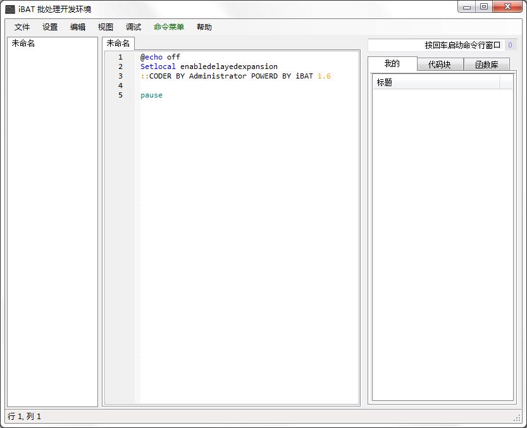527x428 pixels.
Task: Click line number 2 in gutter
Action: [x=120, y=66]
